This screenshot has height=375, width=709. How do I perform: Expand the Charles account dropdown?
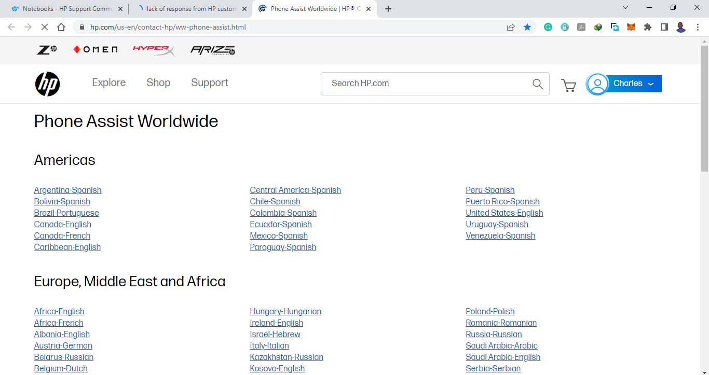tap(651, 84)
